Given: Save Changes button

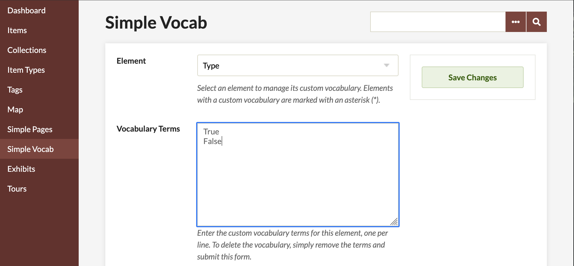Looking at the screenshot, I should coord(472,77).
